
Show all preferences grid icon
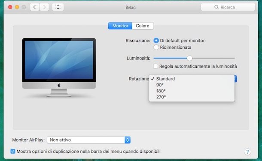58,7
